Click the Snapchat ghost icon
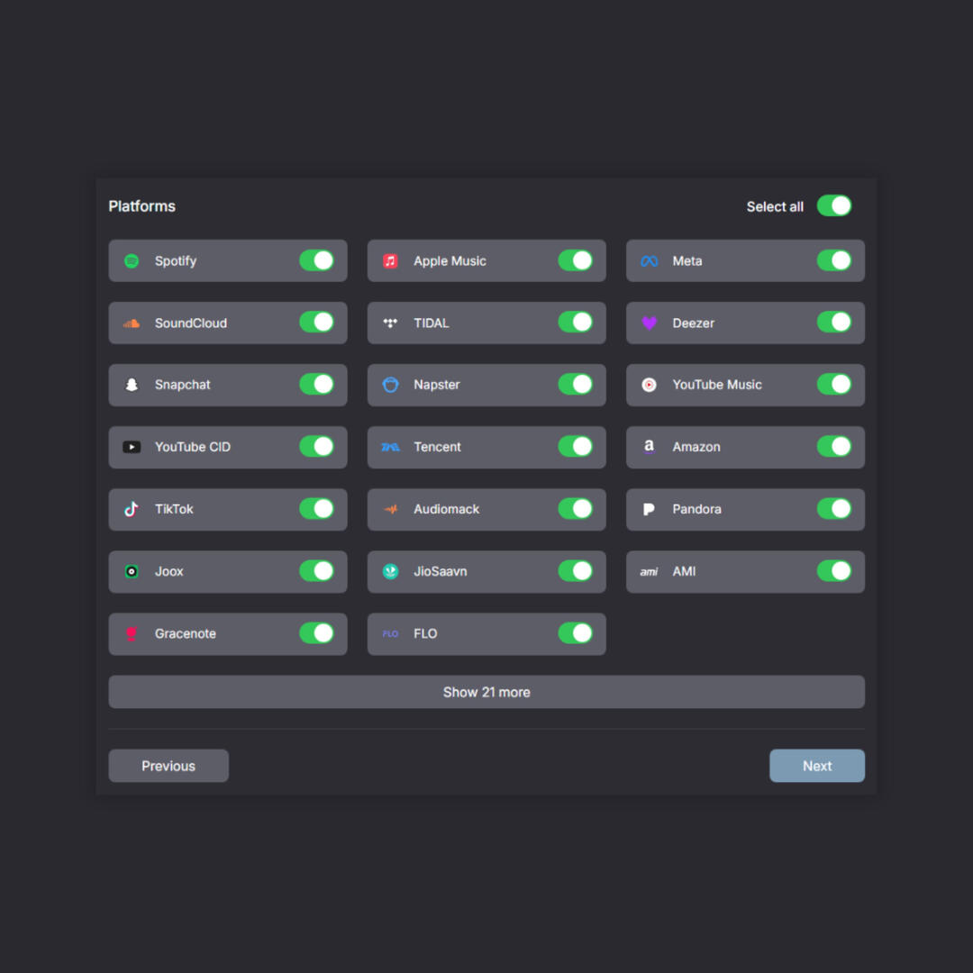This screenshot has width=973, height=973. [132, 385]
